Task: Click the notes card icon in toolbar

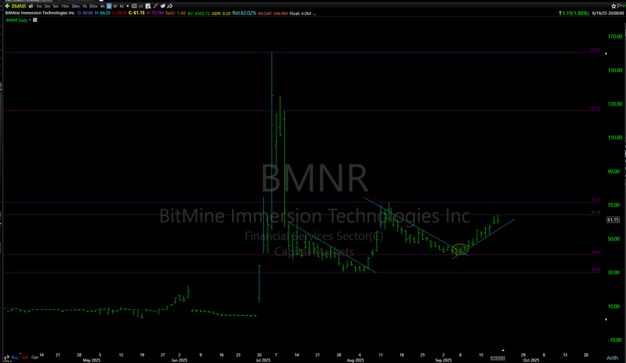Action: tap(162, 6)
